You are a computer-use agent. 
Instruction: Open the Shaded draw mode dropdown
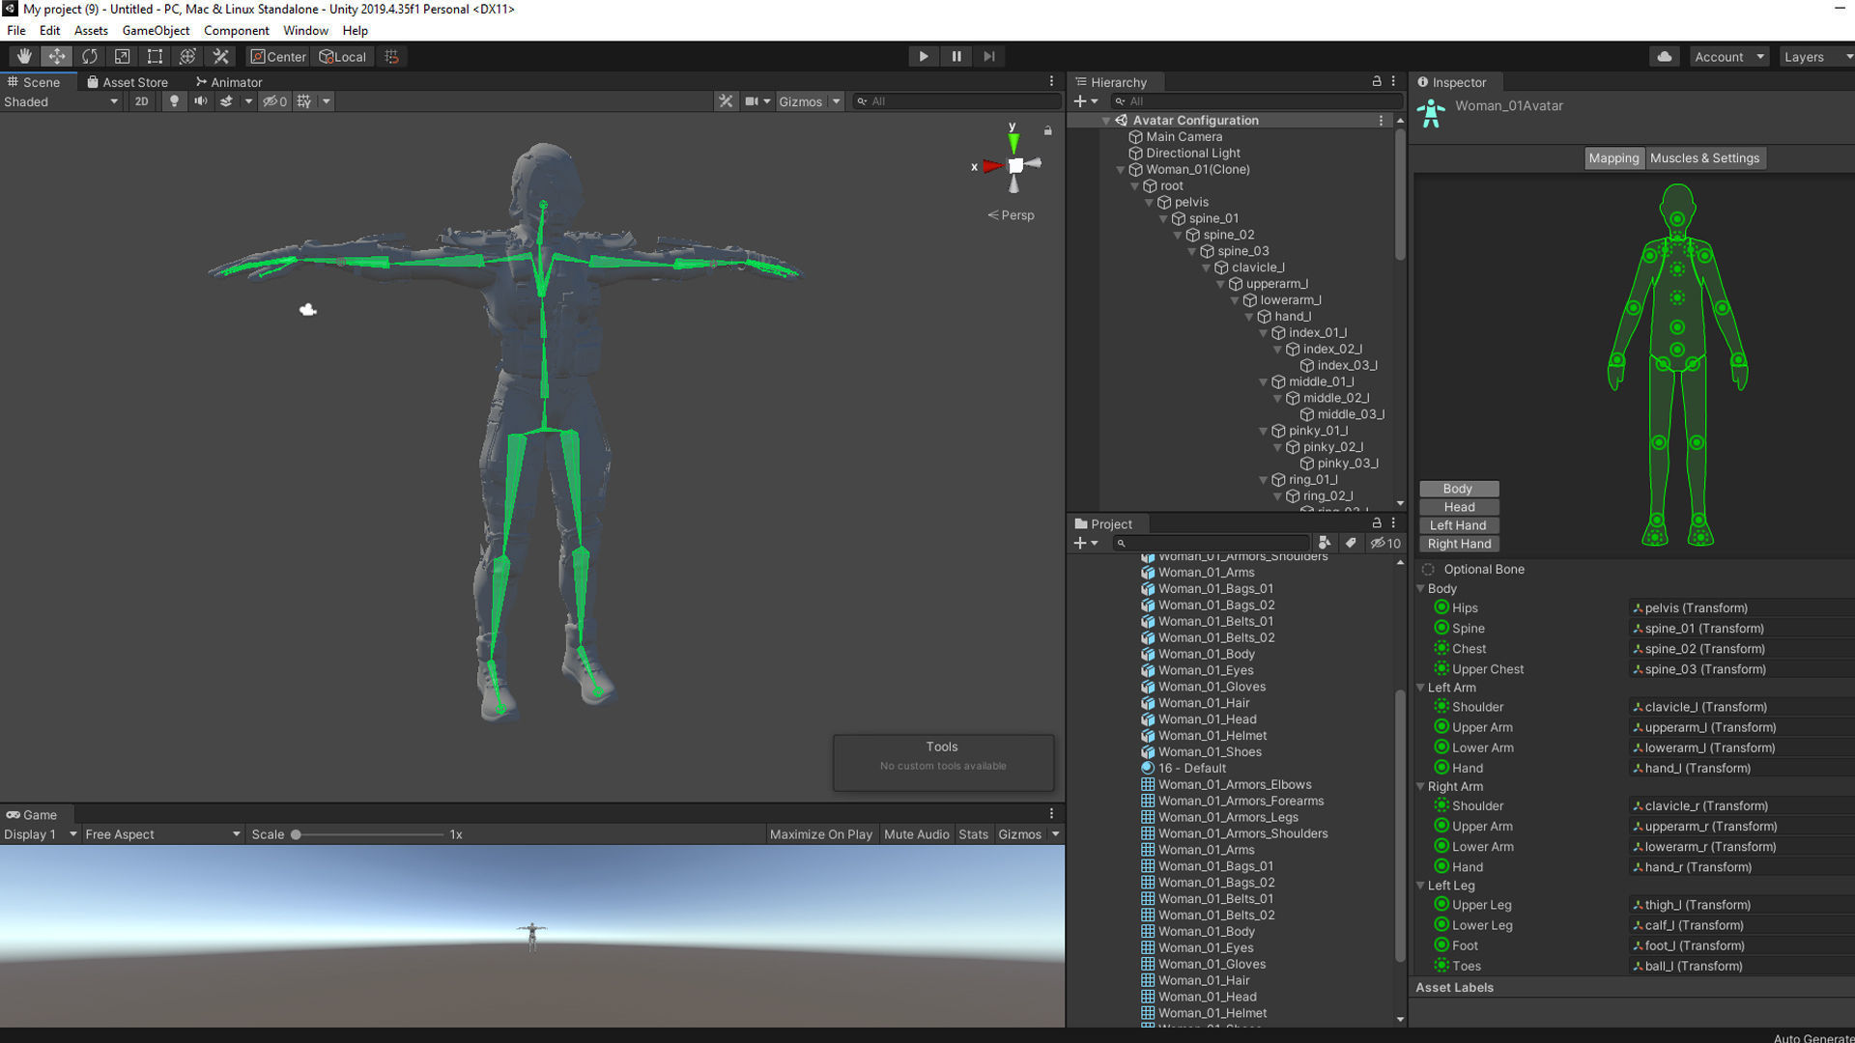[60, 101]
